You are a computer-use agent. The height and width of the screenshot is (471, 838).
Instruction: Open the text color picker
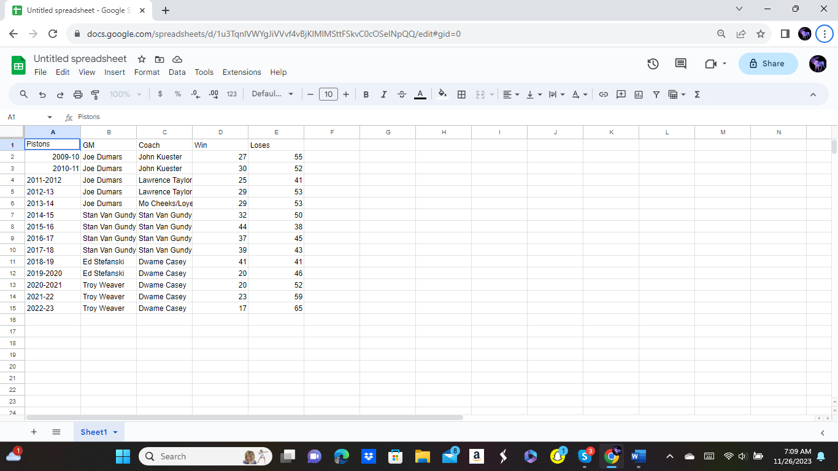[420, 94]
